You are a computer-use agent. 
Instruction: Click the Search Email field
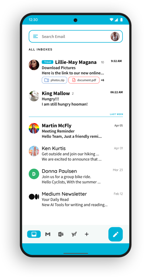(76, 37)
